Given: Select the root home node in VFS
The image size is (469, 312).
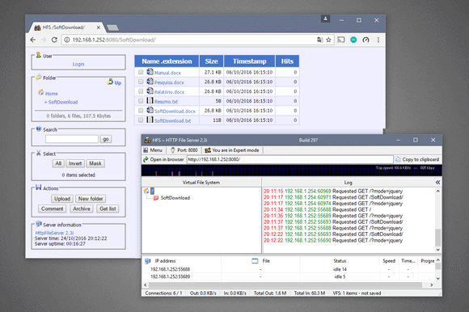Looking at the screenshot, I should 150,191.
